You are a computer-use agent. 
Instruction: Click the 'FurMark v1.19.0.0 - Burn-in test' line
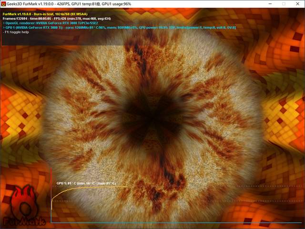coord(45,14)
